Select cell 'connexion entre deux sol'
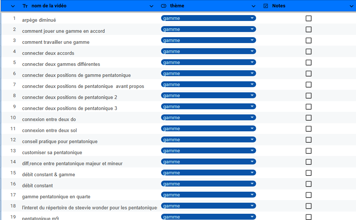Image resolution: width=356 pixels, height=220 pixels. tap(49, 131)
